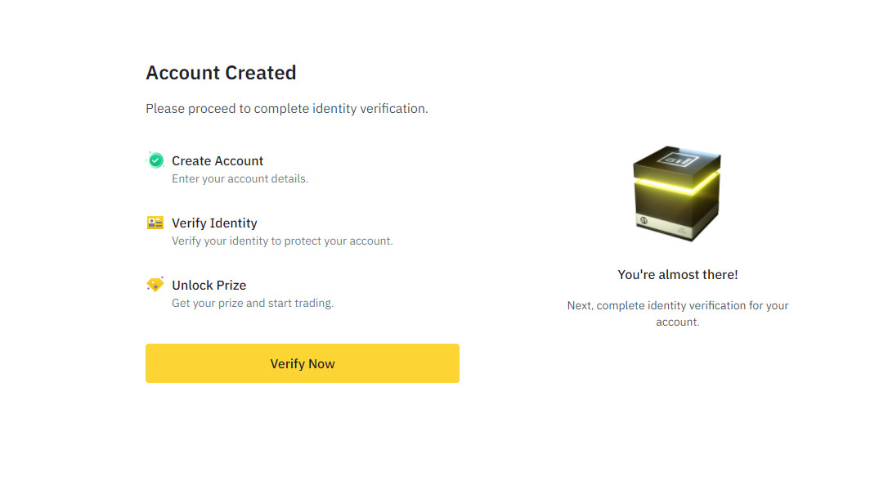
Task: Click 'Enter your account details' description
Action: click(x=240, y=179)
